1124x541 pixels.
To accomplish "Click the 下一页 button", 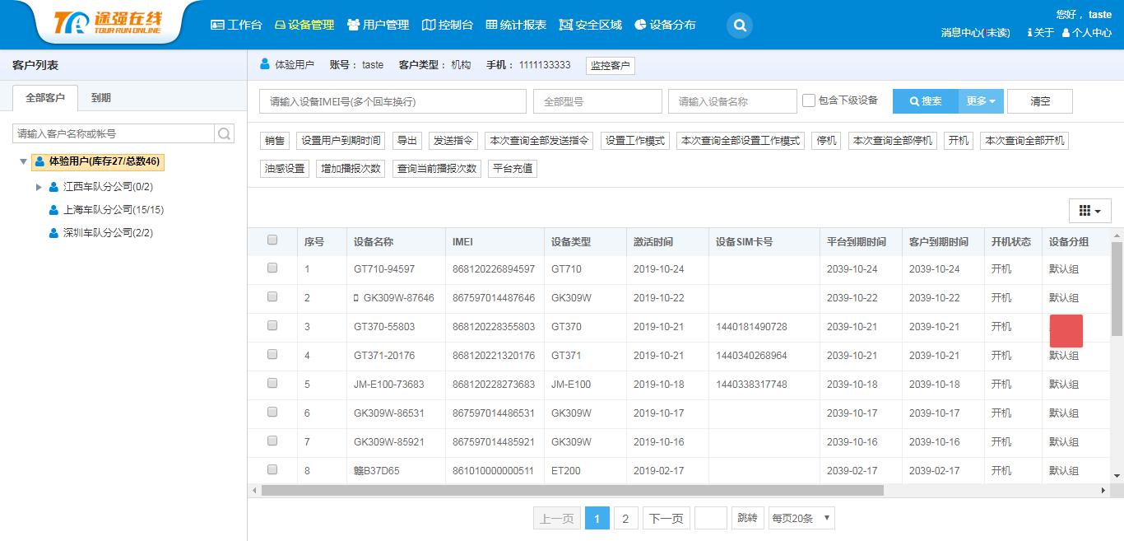I will pyautogui.click(x=667, y=518).
